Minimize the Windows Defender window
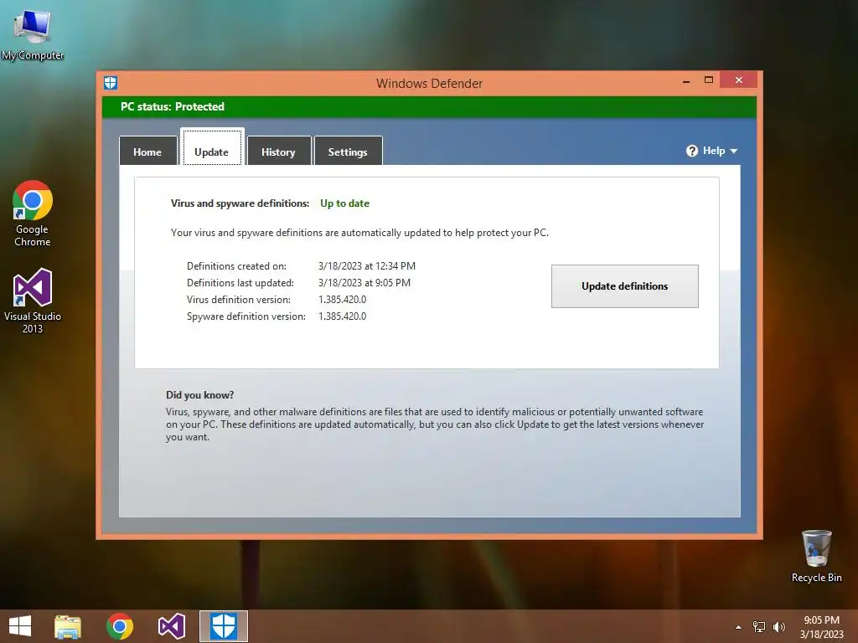The image size is (858, 643). tap(686, 80)
